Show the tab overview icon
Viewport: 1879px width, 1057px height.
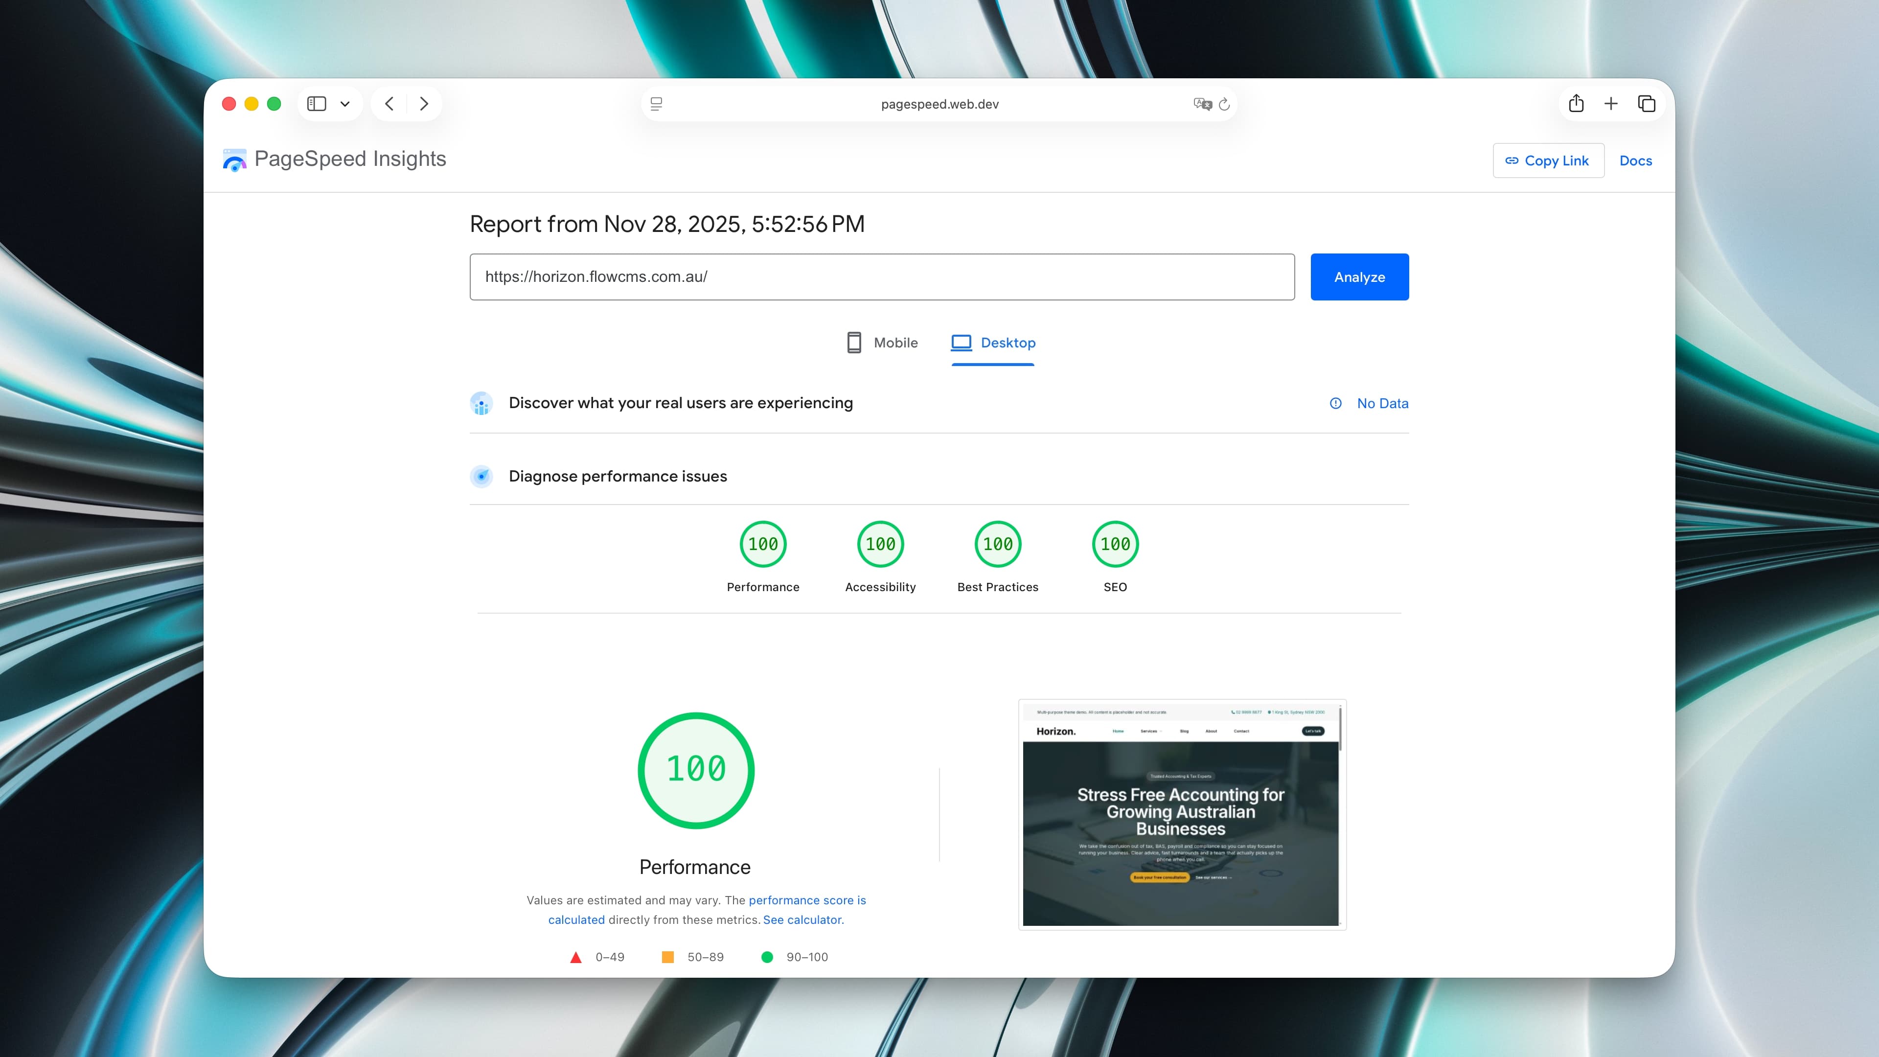1646,104
